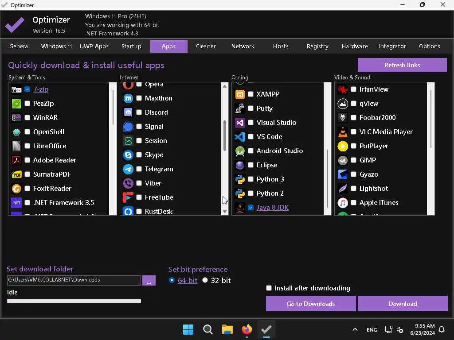Viewport: 454px width, 340px height.
Task: Open File Explorer from the taskbar
Action: [227, 329]
